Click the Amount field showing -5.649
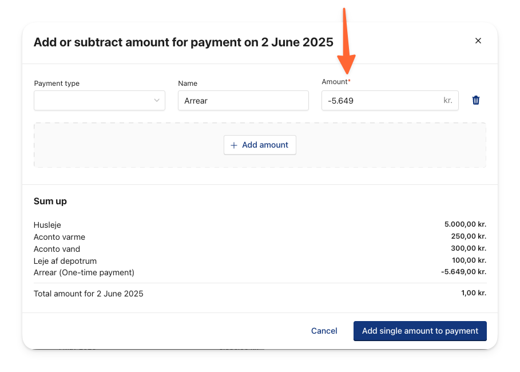 390,101
